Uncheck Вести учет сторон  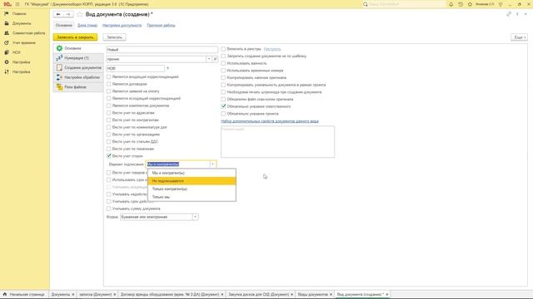click(109, 156)
